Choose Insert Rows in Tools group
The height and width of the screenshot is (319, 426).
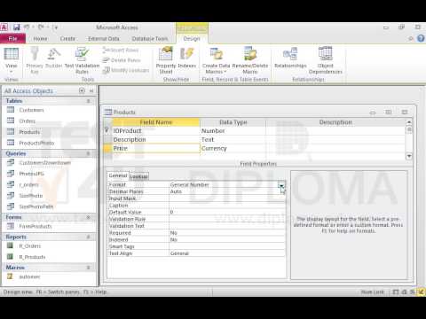pyautogui.click(x=121, y=51)
